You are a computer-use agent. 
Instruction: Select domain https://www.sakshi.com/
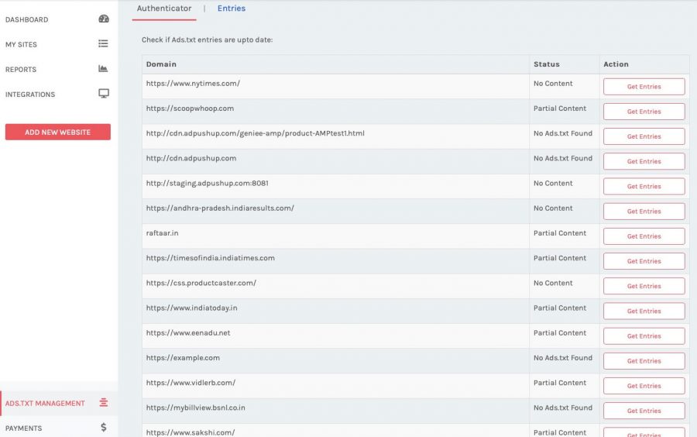point(191,432)
